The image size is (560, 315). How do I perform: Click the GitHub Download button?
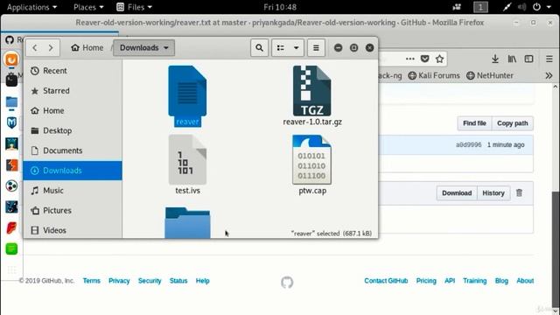(457, 193)
